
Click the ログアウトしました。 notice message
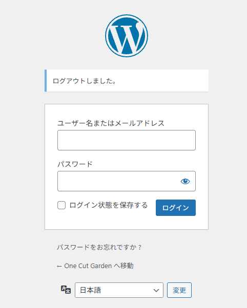tap(85, 81)
